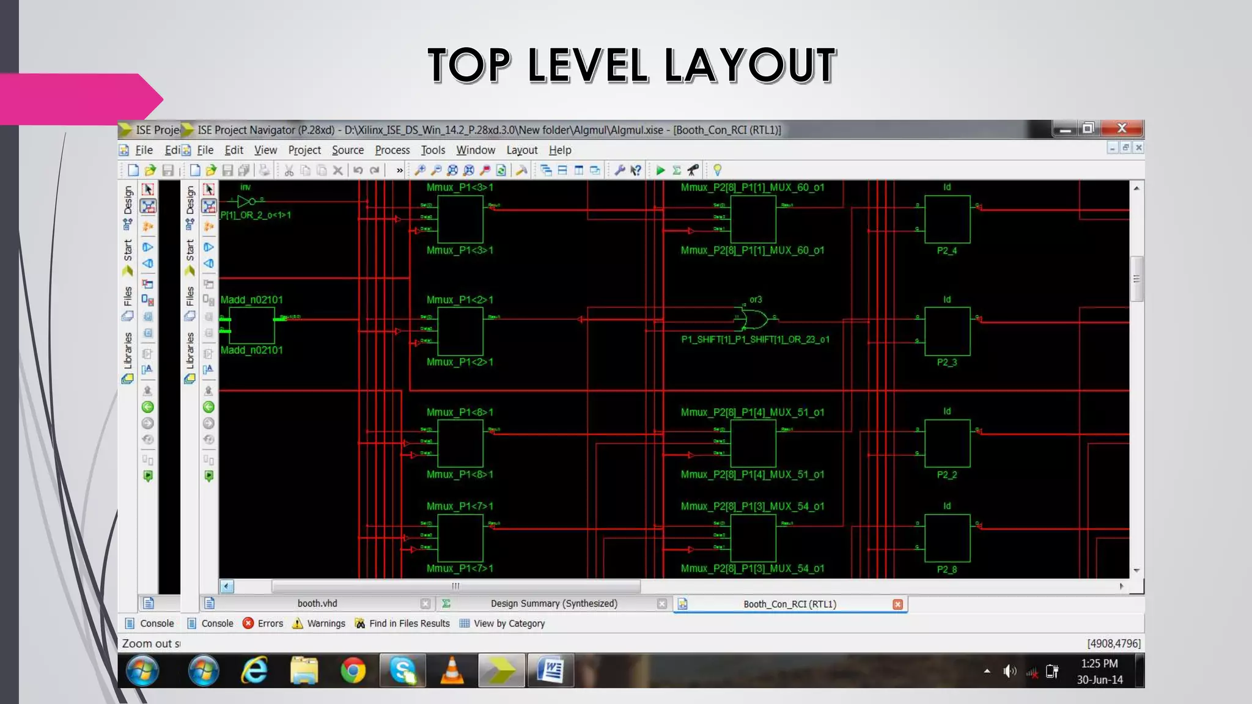Click the cascade windows toolbar icon

pyautogui.click(x=546, y=170)
